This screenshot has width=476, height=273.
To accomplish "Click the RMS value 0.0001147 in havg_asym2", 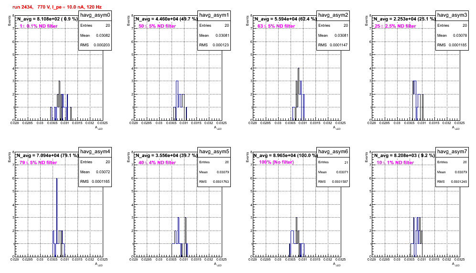I will 339,45.
